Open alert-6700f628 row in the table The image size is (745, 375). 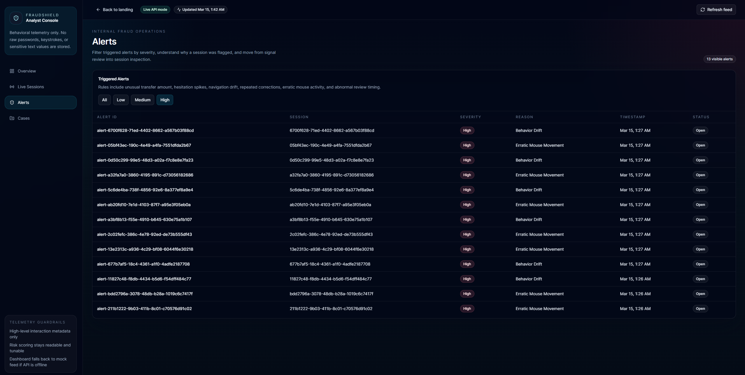click(x=145, y=130)
